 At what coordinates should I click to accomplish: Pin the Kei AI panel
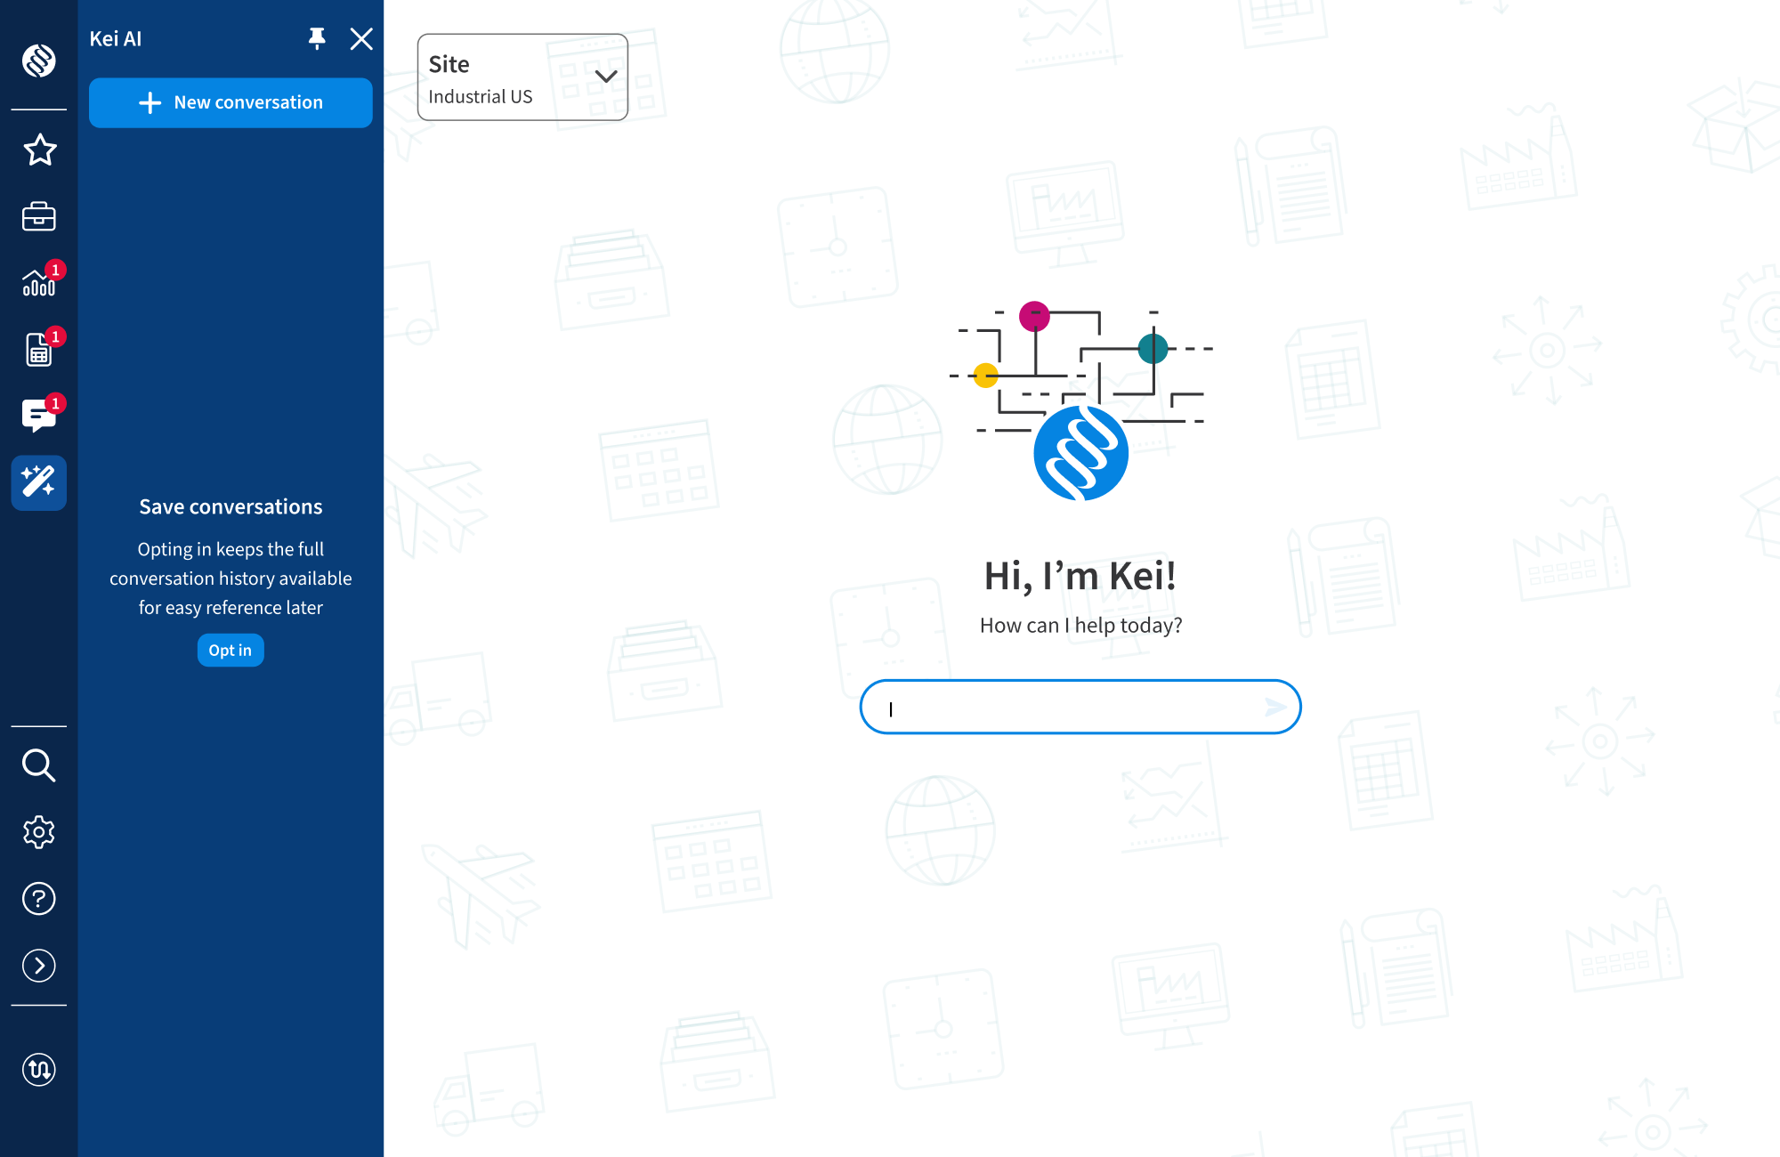tap(317, 38)
